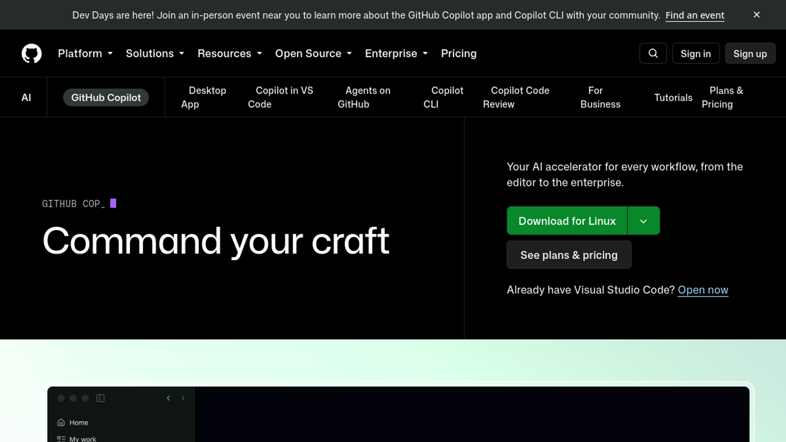
Task: Open Plans & Pricing subnav item
Action: tap(723, 97)
